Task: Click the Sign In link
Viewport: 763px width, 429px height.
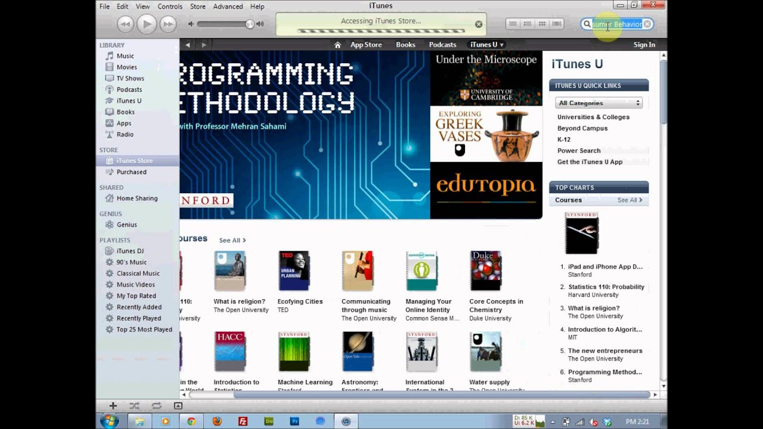Action: pyautogui.click(x=644, y=45)
